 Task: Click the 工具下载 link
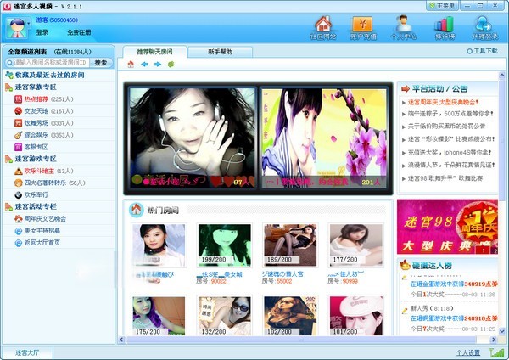point(485,51)
